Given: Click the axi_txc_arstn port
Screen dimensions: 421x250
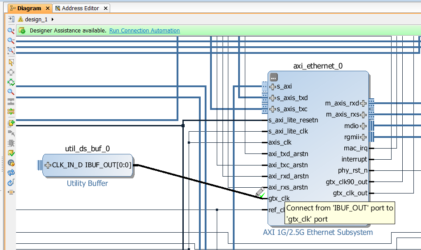Looking at the screenshot, I should pyautogui.click(x=288, y=165).
